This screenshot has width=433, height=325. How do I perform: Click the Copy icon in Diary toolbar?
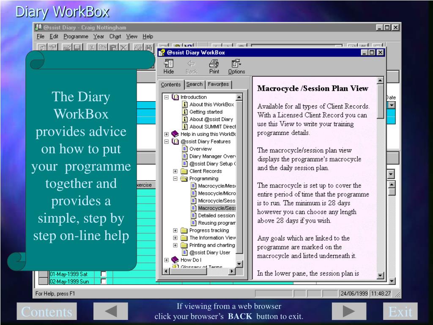[103, 47]
